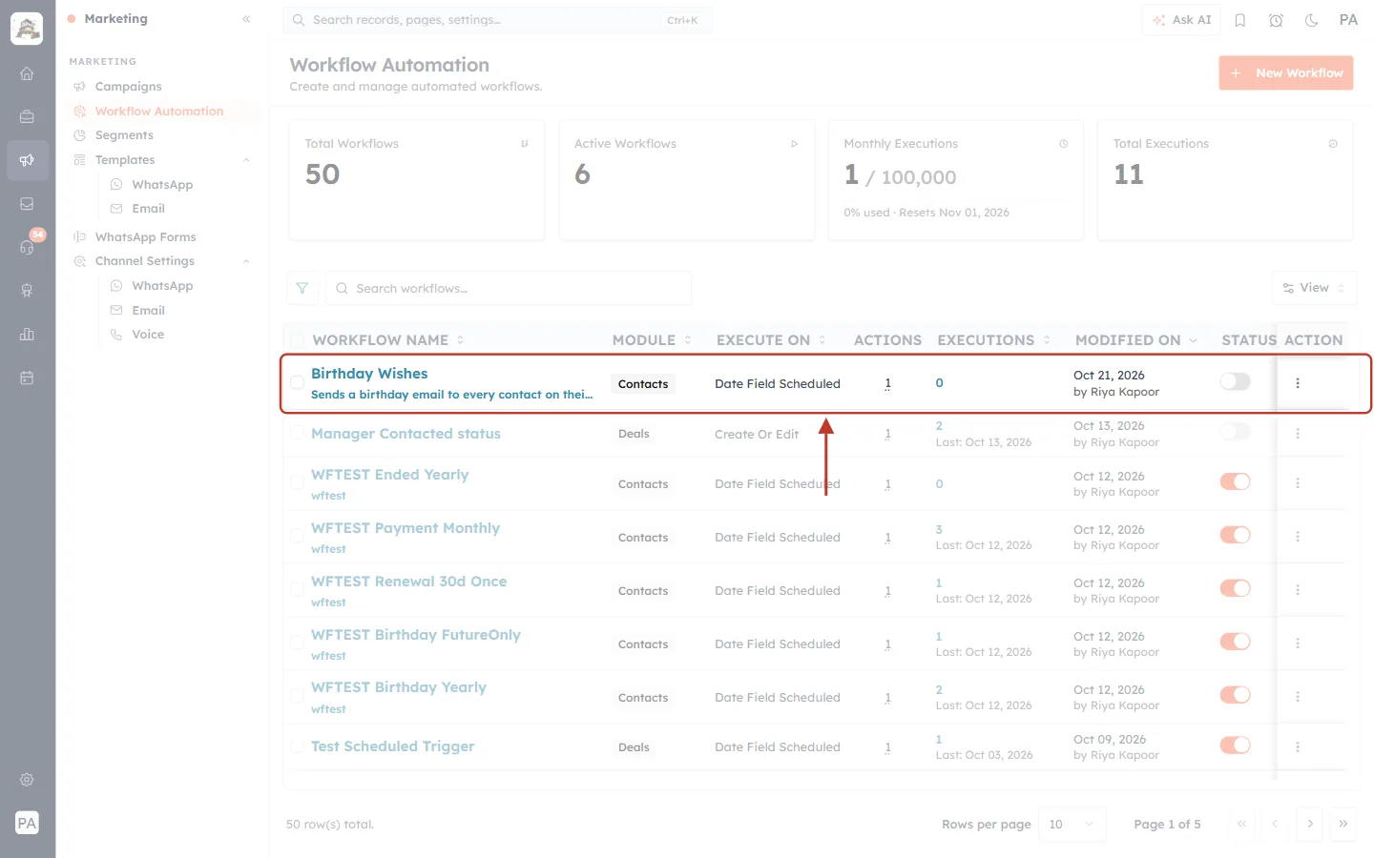
Task: Open the Manager Contacted status workflow
Action: point(406,434)
